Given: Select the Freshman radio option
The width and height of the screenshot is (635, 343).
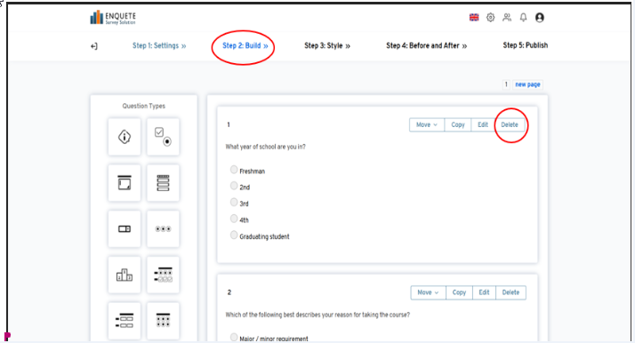Looking at the screenshot, I should [234, 170].
